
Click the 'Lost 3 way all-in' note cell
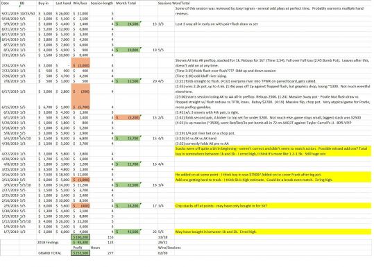216,24
